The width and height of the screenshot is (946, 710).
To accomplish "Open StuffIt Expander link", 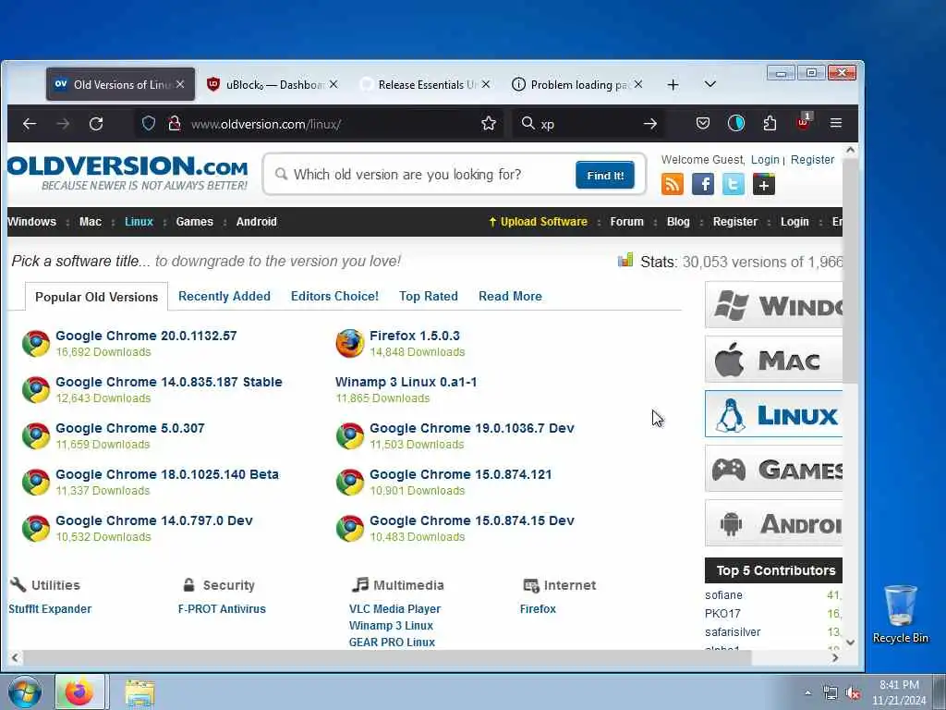I will [x=50, y=608].
